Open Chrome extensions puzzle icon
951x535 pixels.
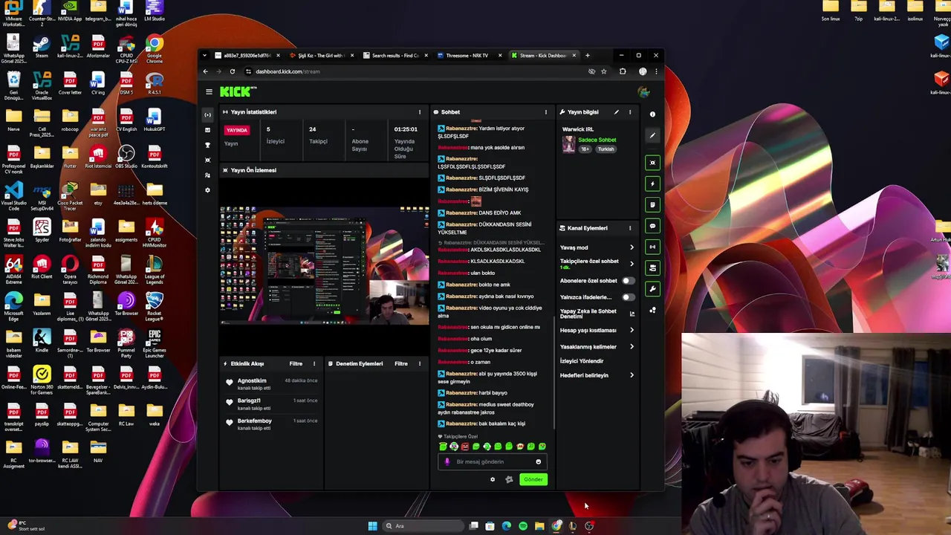[623, 71]
